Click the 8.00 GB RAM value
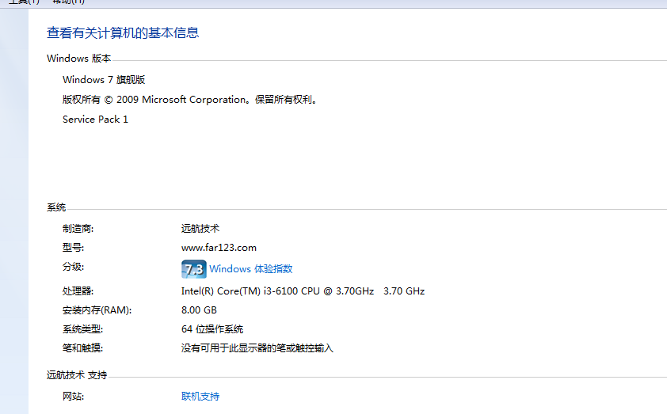The width and height of the screenshot is (667, 414). [199, 310]
